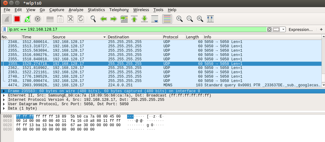325x142 pixels.
Task: Restart the current capture
Action: coord(27,19)
